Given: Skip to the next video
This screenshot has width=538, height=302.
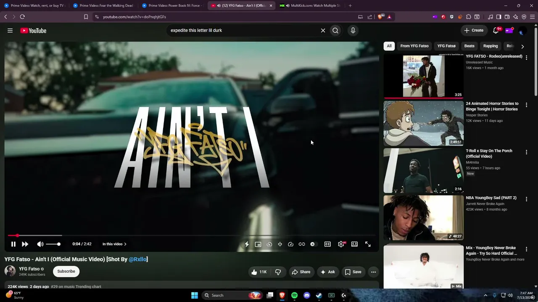Looking at the screenshot, I should click(25, 244).
